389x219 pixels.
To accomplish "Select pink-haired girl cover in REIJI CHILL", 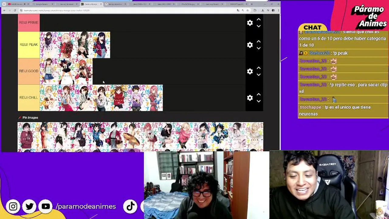I will (x=154, y=98).
